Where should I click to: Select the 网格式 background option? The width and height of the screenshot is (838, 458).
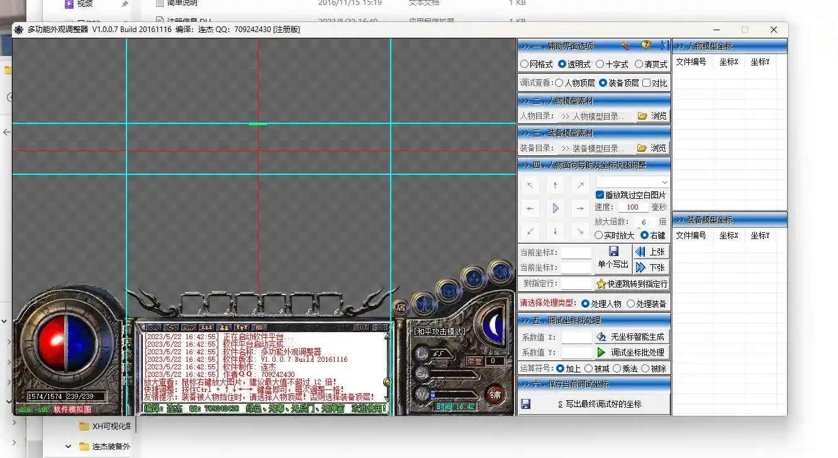537,64
